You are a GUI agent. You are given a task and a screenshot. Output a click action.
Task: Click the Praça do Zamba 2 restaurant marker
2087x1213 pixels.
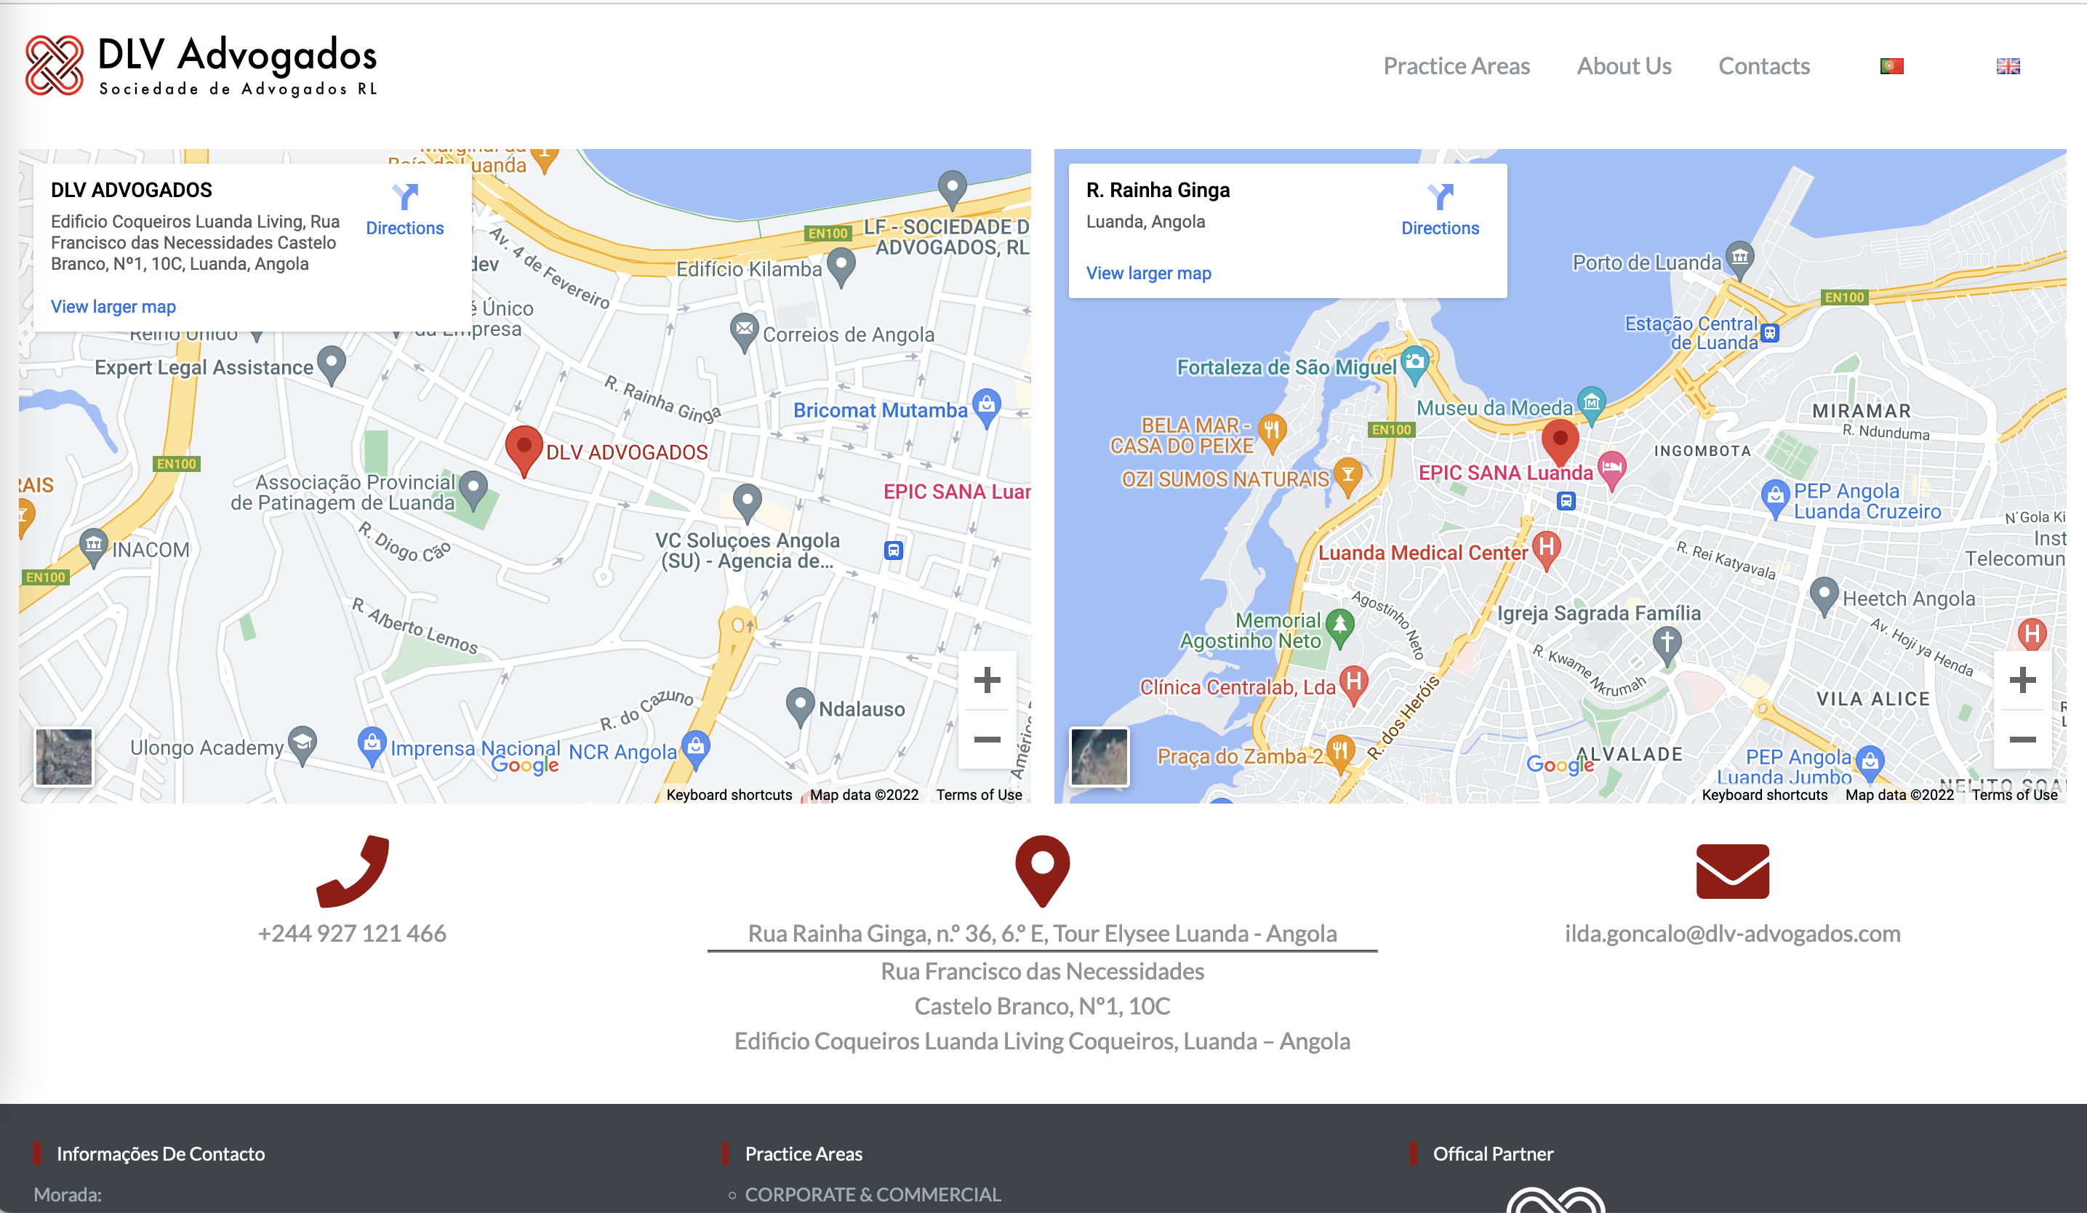(1339, 753)
